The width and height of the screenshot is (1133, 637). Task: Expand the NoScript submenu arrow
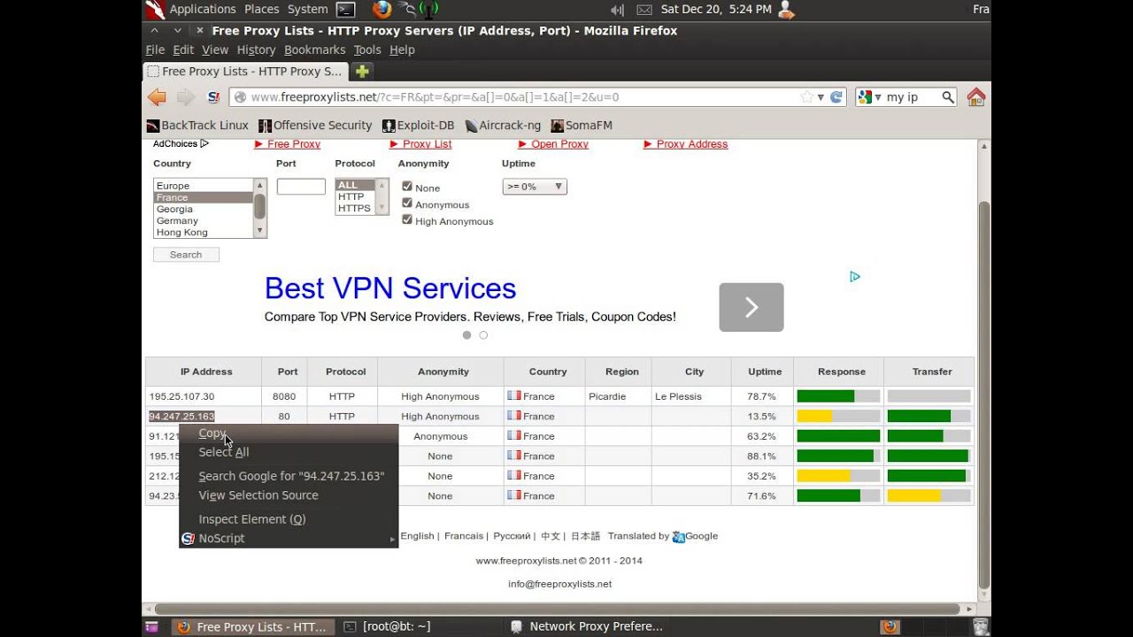[x=391, y=539]
